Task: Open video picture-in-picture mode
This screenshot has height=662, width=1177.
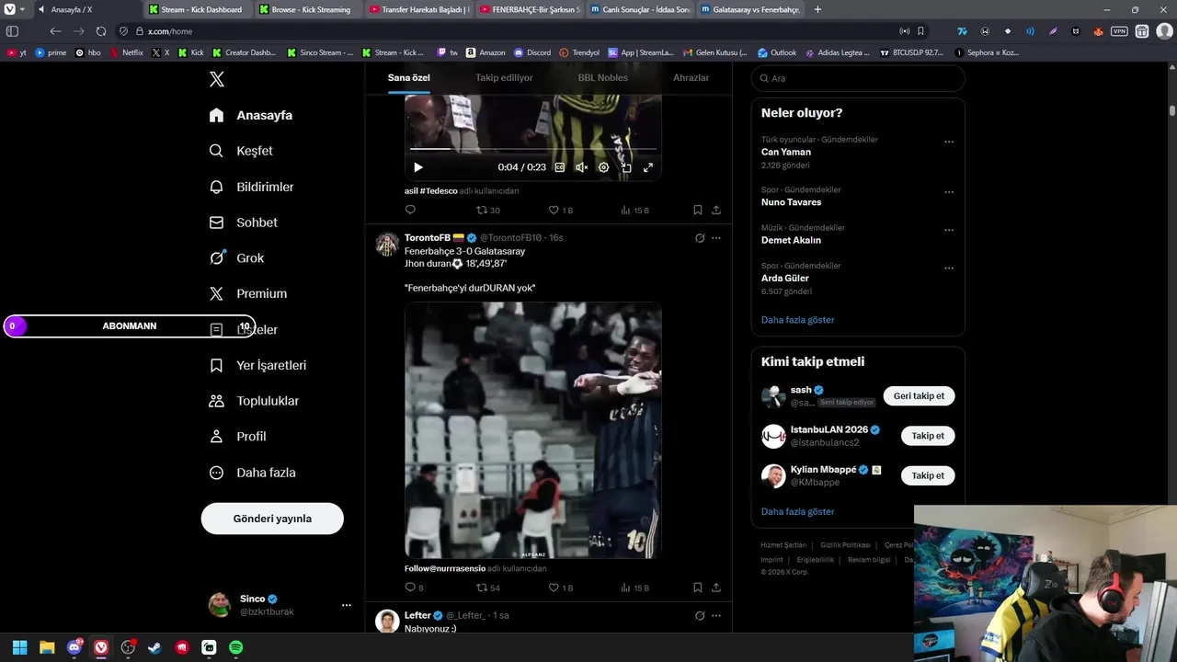Action: coord(626,167)
